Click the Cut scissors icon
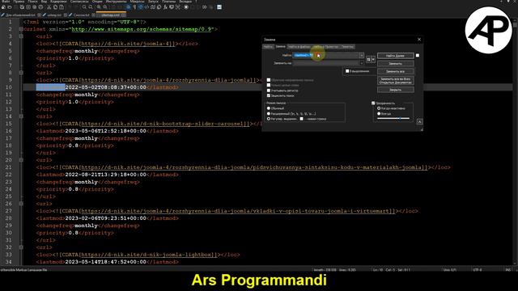 [49, 7]
